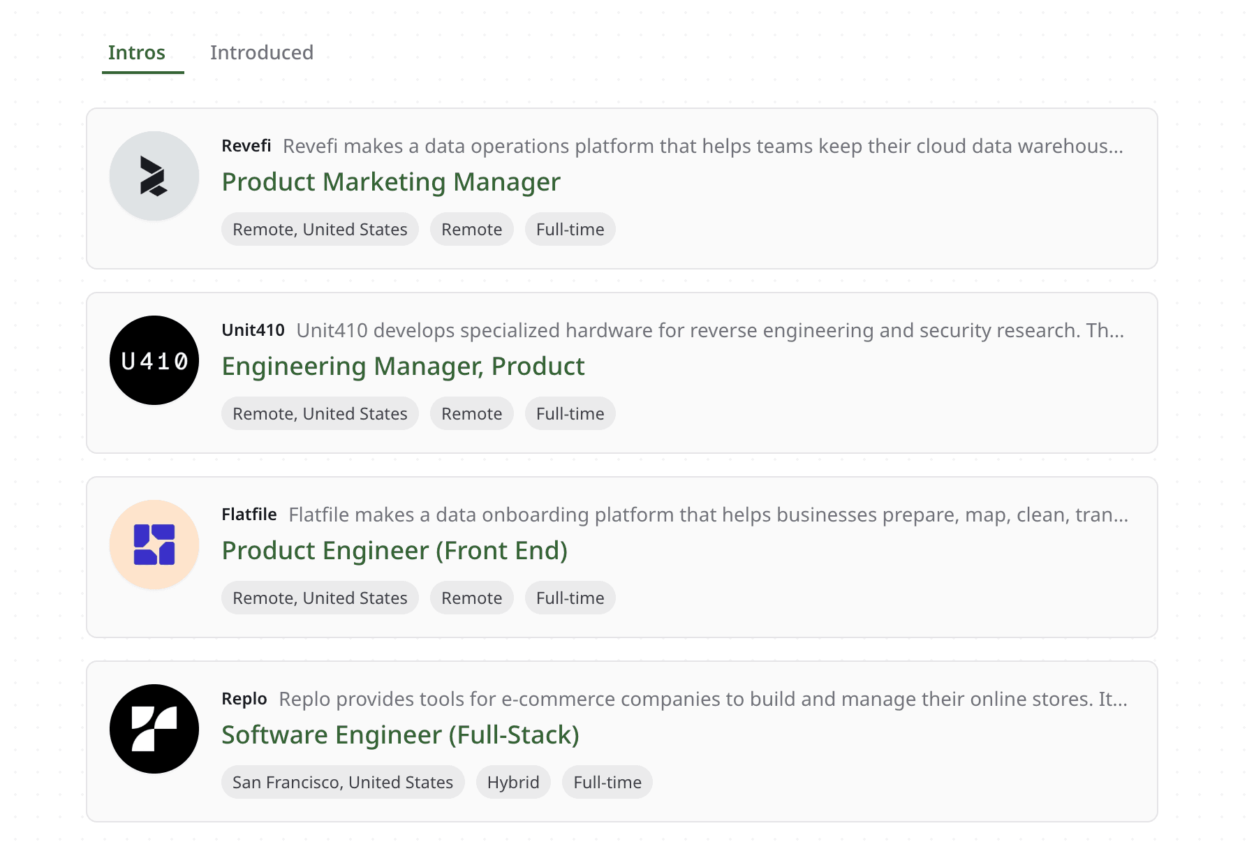1247x842 pixels.
Task: Open Software Engineer (Full-Stack) listing
Action: [400, 735]
